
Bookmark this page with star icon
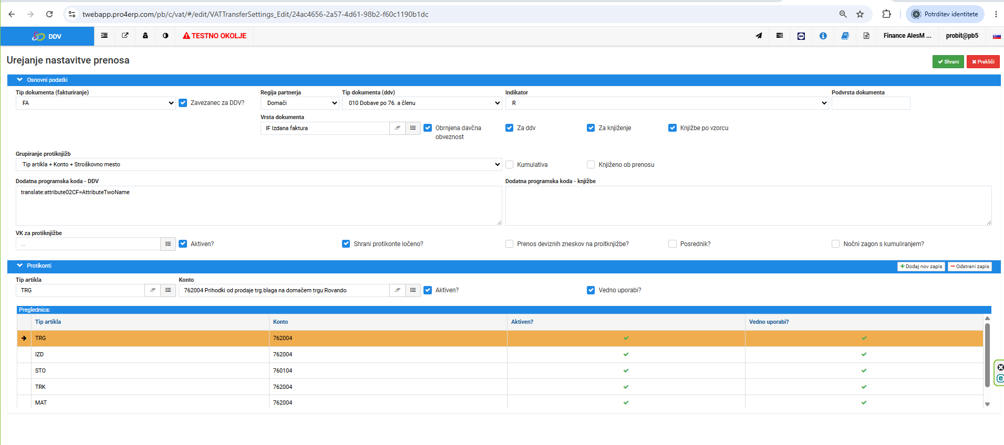coord(860,14)
